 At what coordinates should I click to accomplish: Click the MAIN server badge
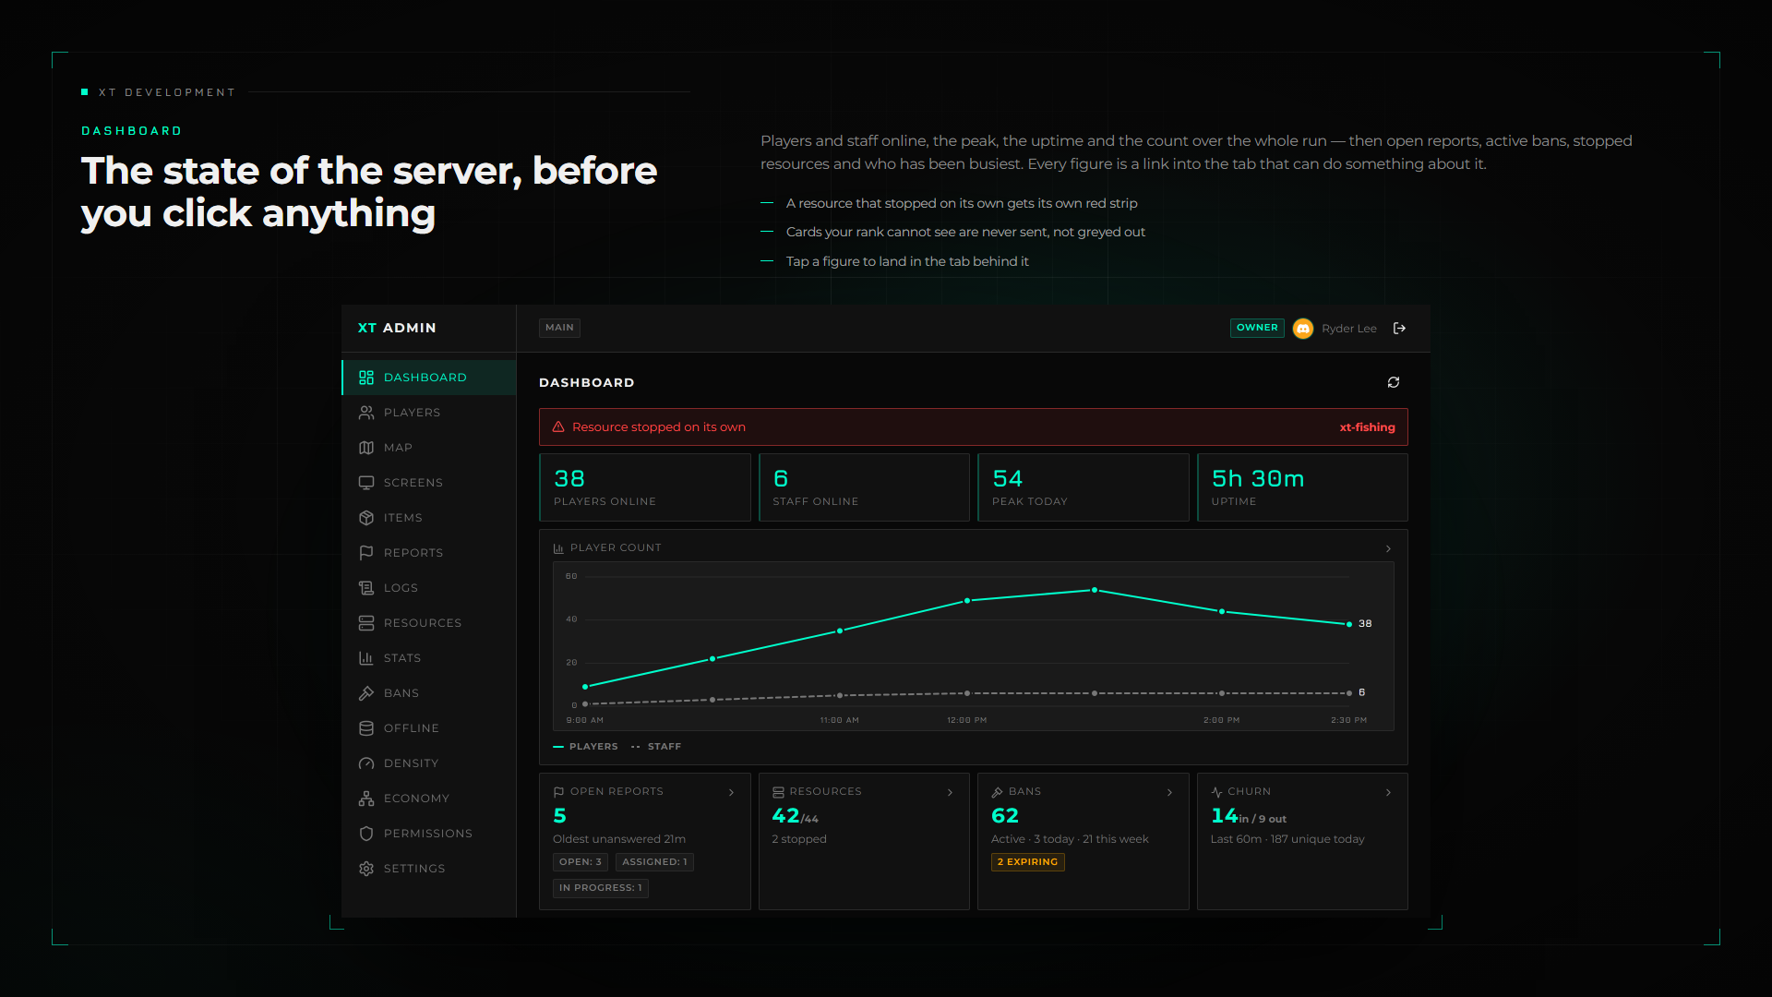559,328
